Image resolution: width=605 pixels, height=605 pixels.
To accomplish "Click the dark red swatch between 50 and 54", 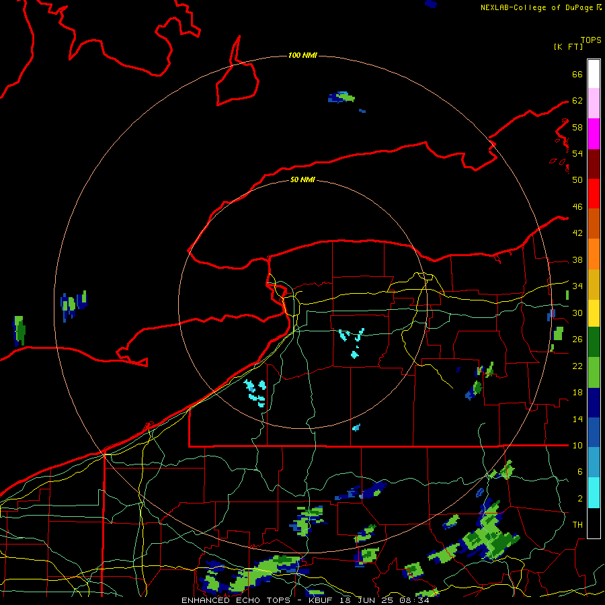I will 594,164.
